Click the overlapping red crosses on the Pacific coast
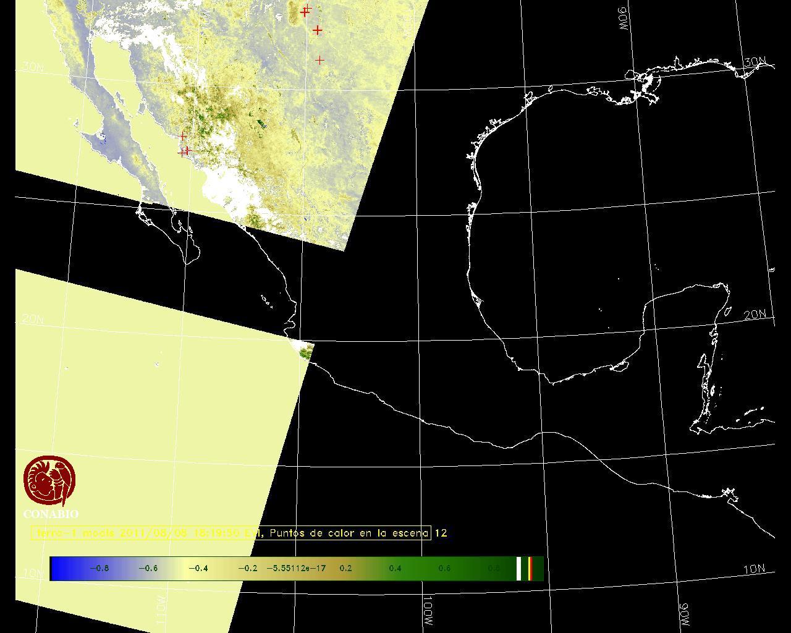 pyautogui.click(x=185, y=151)
